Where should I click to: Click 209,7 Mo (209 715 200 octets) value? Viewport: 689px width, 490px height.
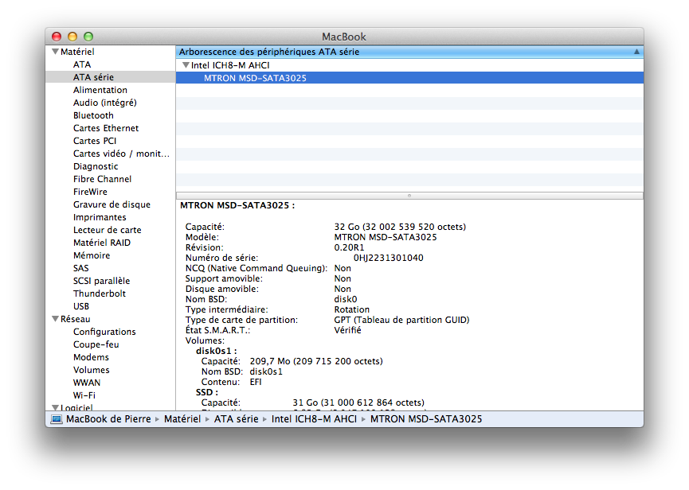click(316, 361)
